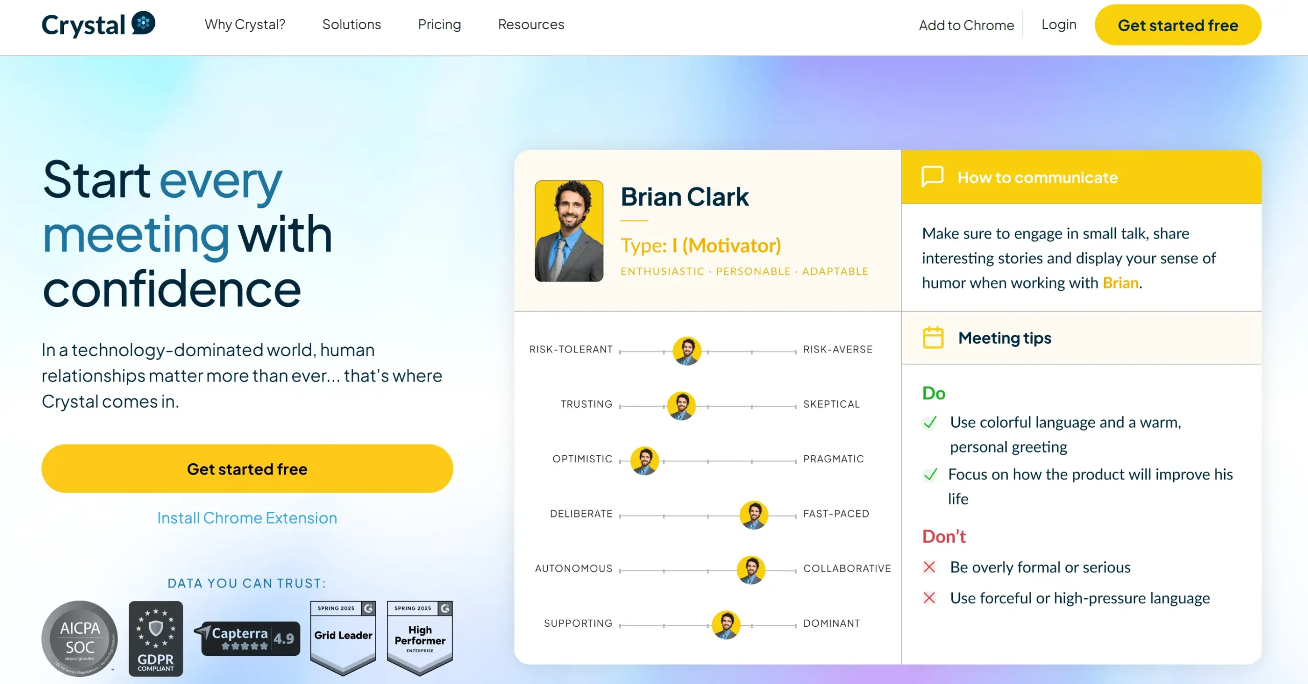Click the Crystal logo icon
Image resolution: width=1308 pixels, height=684 pixels.
coord(143,23)
